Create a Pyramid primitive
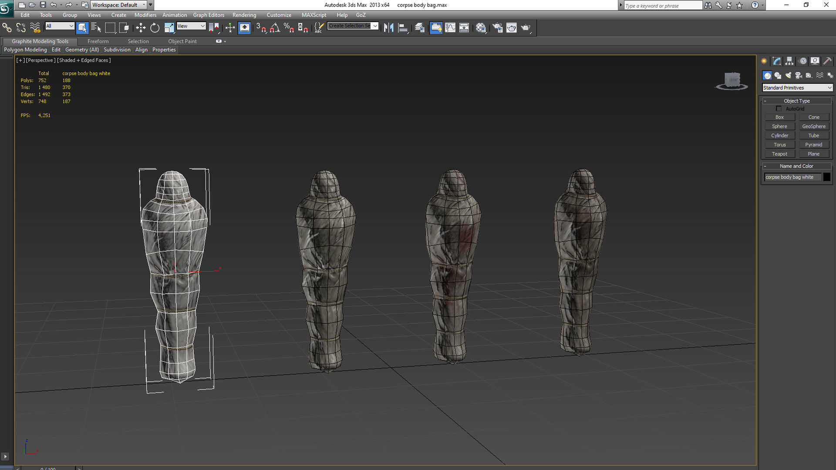The height and width of the screenshot is (470, 836). pos(813,144)
